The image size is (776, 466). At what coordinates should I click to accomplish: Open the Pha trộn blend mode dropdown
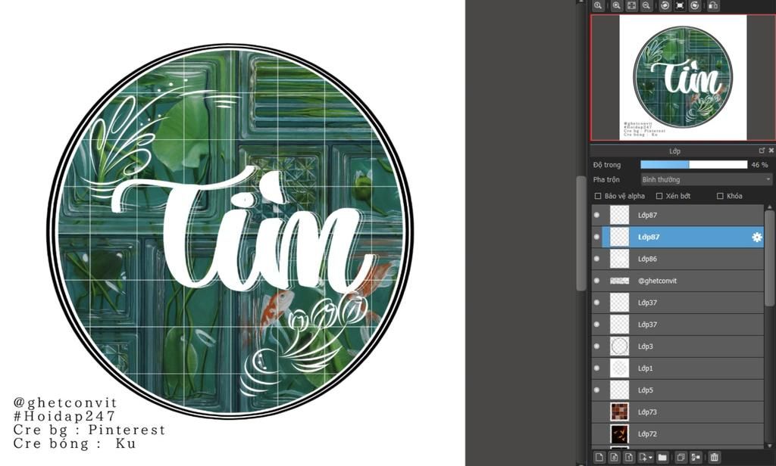[706, 180]
